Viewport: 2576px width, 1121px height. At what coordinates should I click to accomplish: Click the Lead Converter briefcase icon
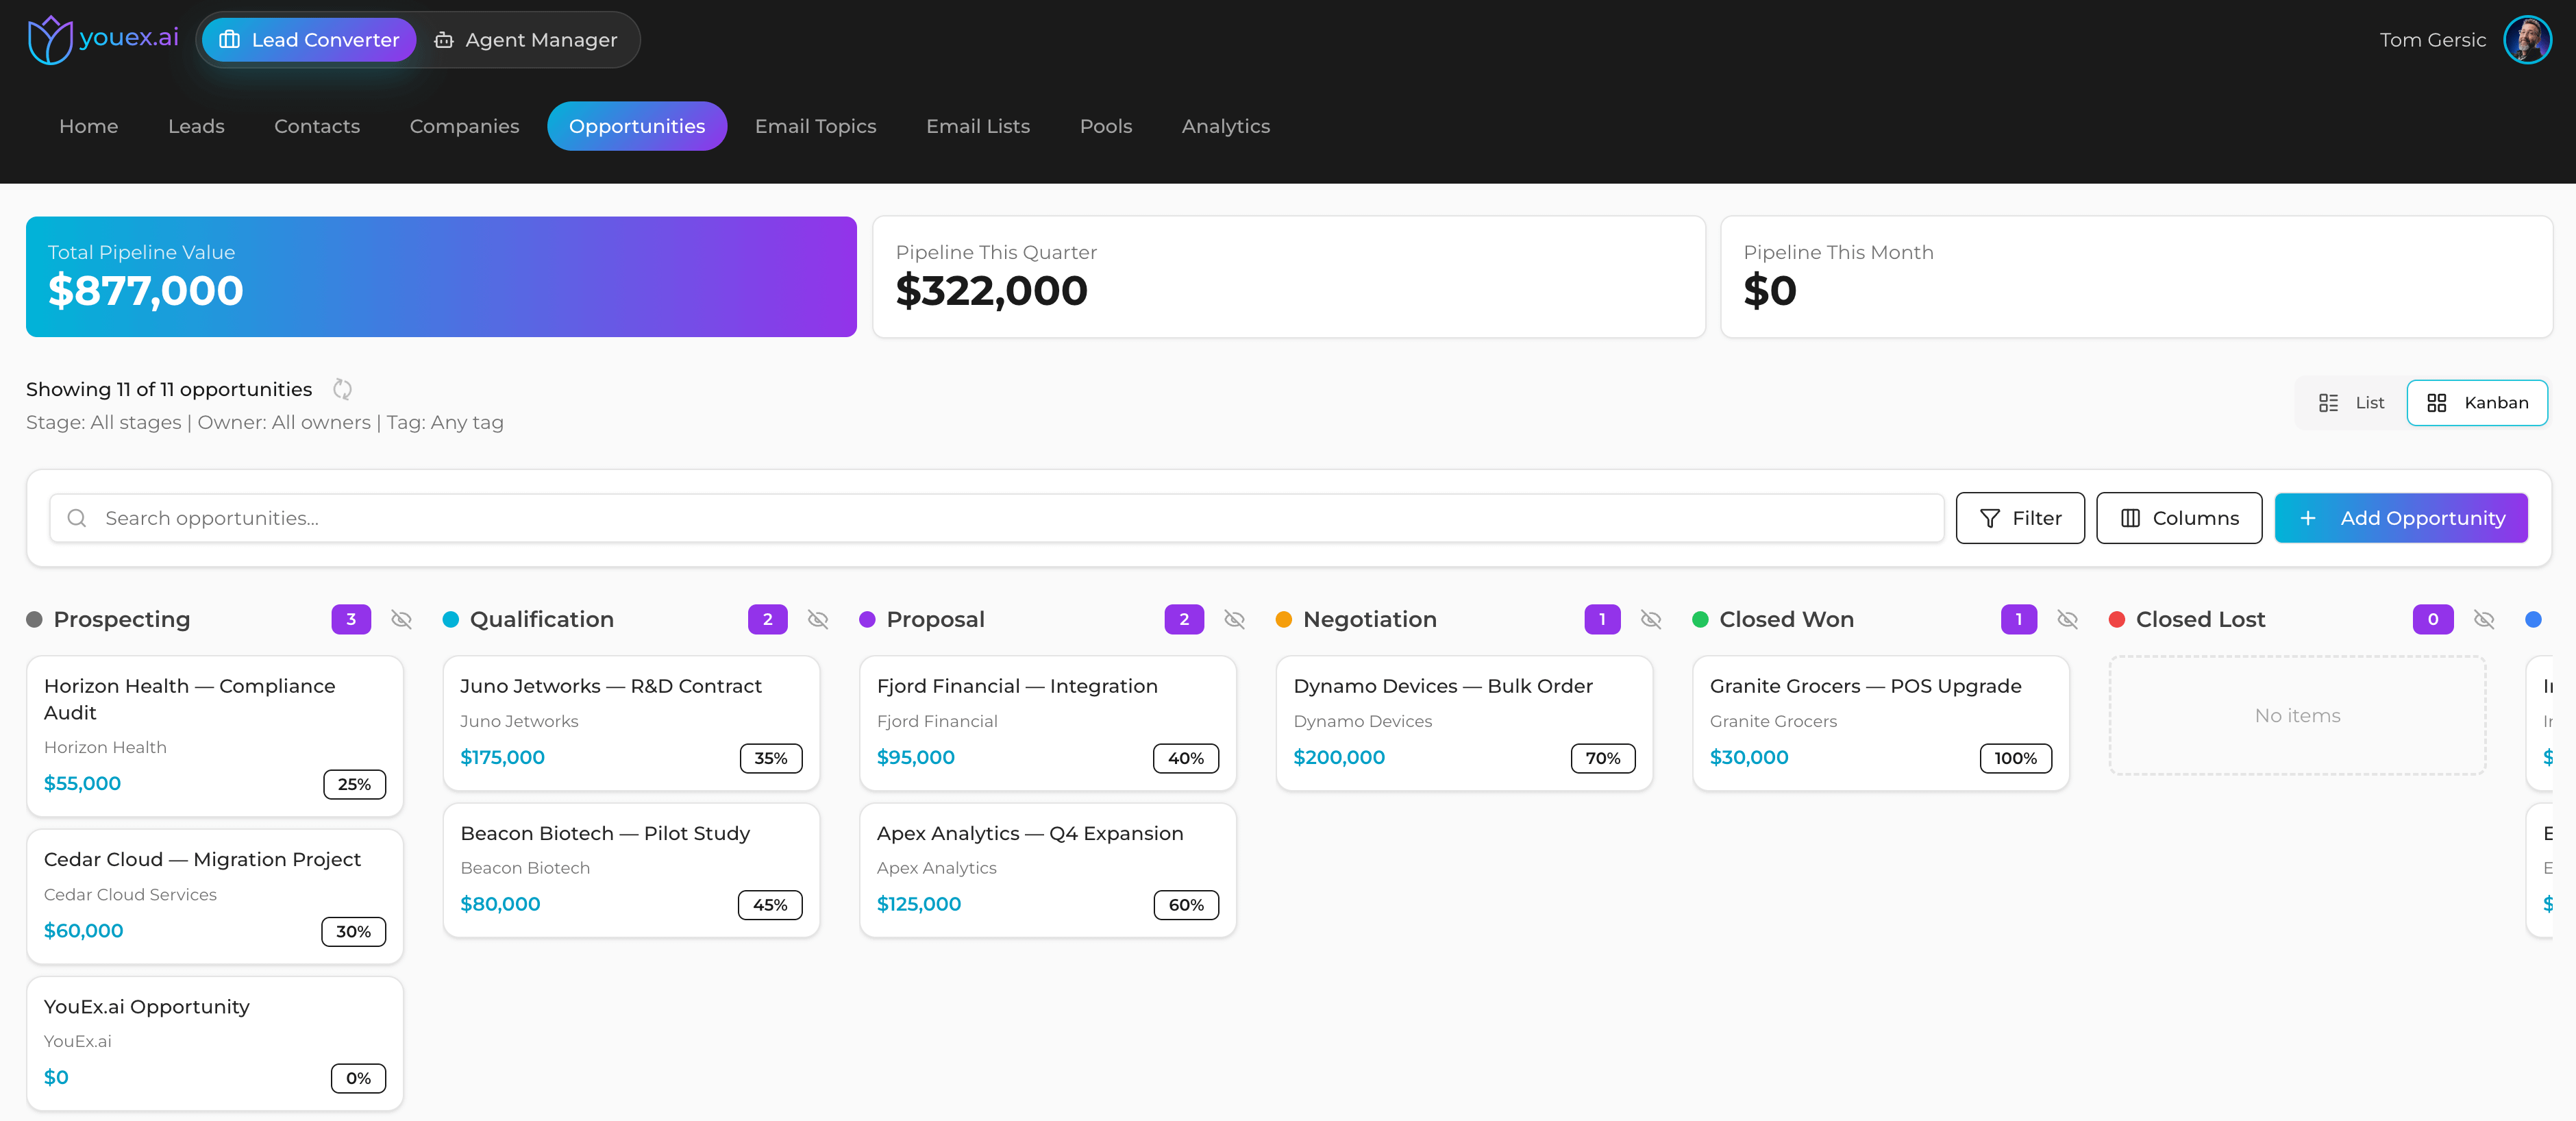[x=229, y=40]
